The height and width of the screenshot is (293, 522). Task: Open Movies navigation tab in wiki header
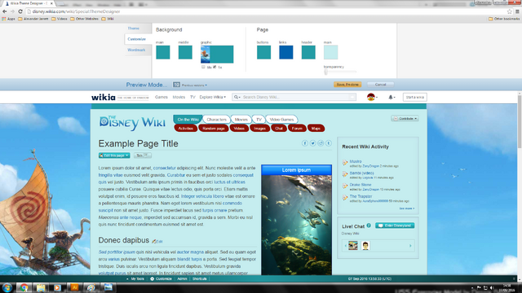tap(241, 120)
